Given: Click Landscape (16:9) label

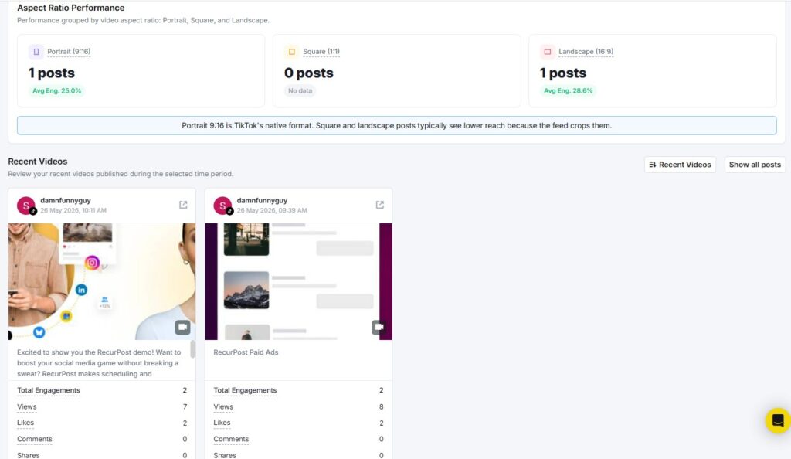Looking at the screenshot, I should (586, 52).
